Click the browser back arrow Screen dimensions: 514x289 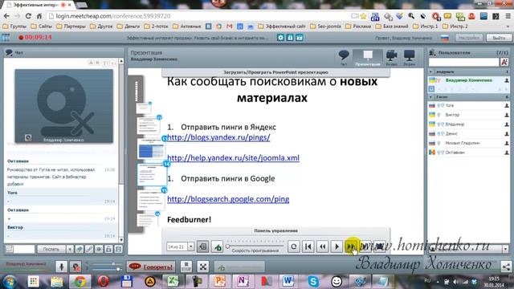coord(6,16)
